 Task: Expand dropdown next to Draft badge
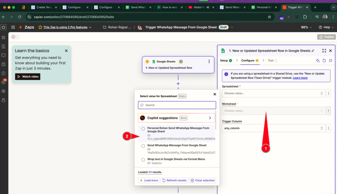point(232,27)
